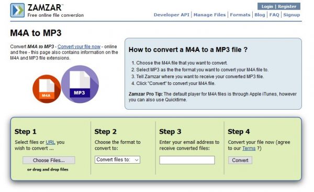This screenshot has height=192, width=314.
Task: Open the Terms link in Step 4
Action: click(249, 148)
